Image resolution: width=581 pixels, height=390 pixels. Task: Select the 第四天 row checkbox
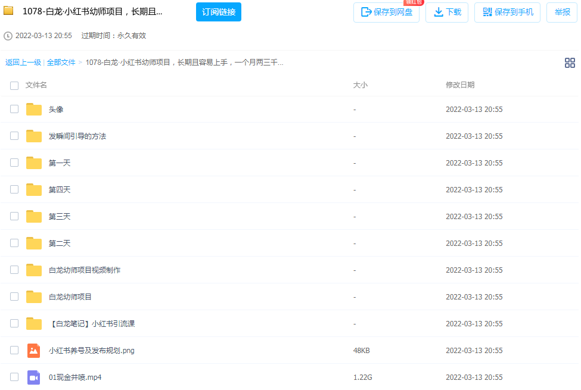point(14,189)
